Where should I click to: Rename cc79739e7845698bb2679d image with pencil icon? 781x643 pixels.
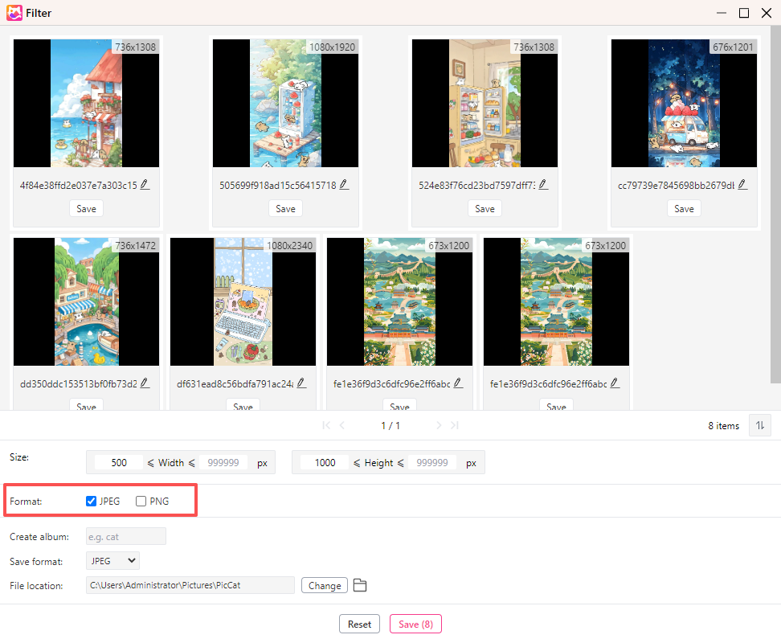(742, 185)
